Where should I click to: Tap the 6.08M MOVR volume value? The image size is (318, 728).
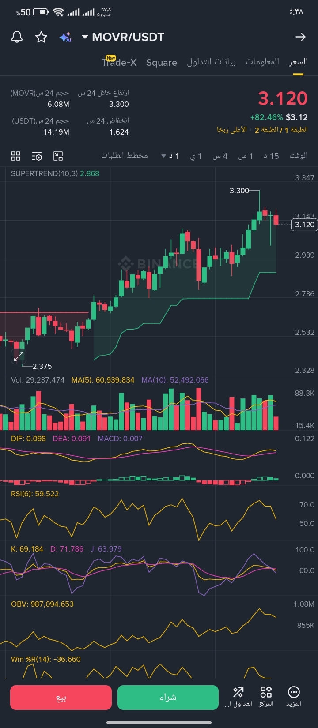(x=58, y=104)
